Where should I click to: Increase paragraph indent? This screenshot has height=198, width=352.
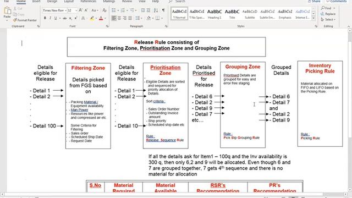[148, 10]
